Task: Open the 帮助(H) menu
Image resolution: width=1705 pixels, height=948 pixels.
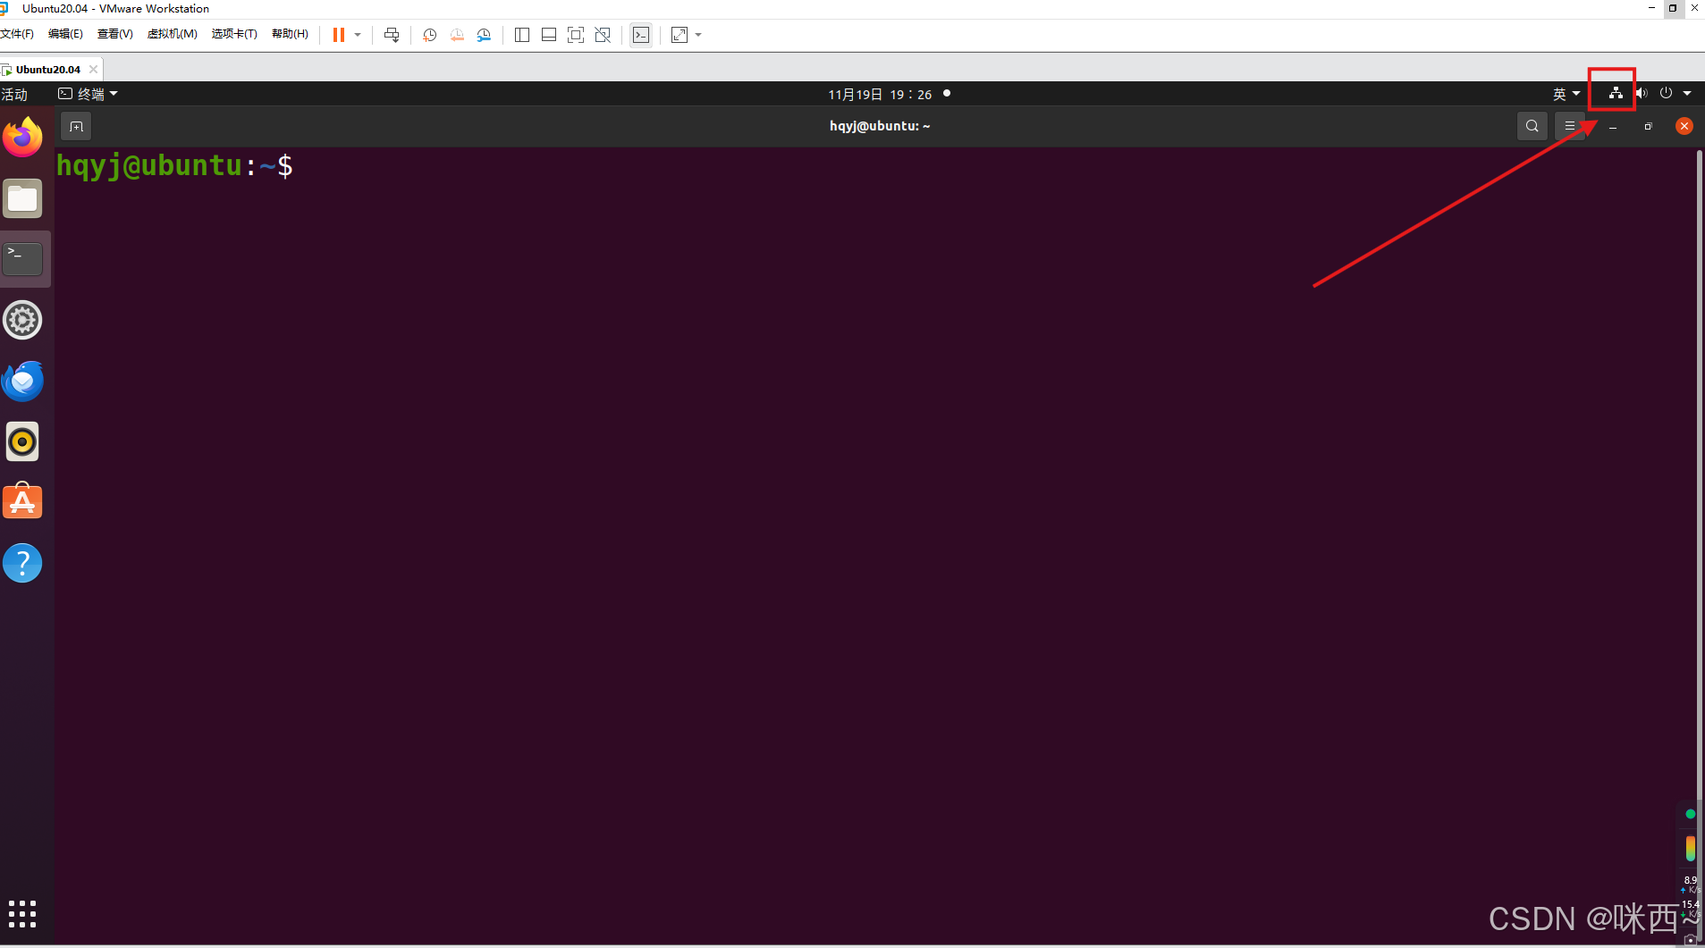Action: 290,34
